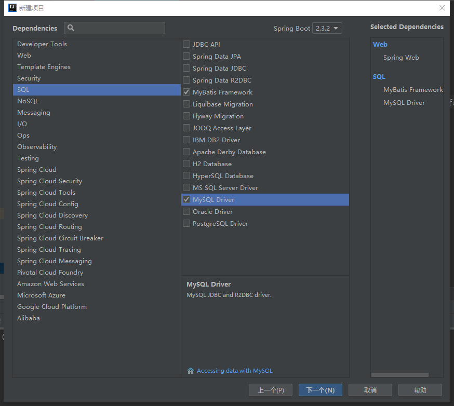This screenshot has width=454, height=406.
Task: Choose Spring Cloud Tools category
Action: coord(97,193)
